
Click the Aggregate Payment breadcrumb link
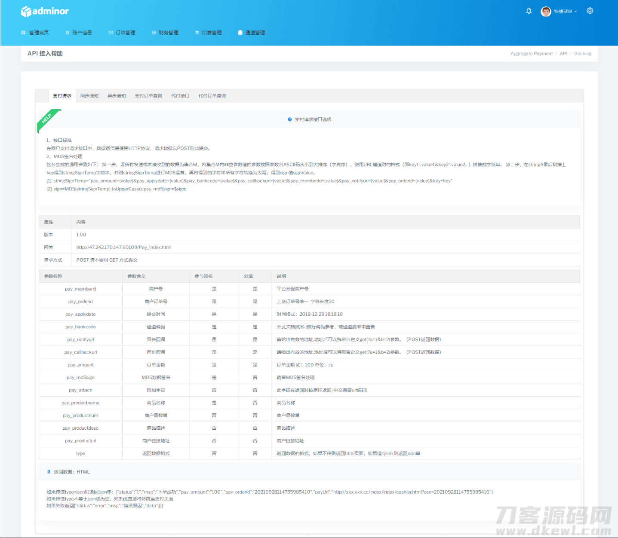532,54
